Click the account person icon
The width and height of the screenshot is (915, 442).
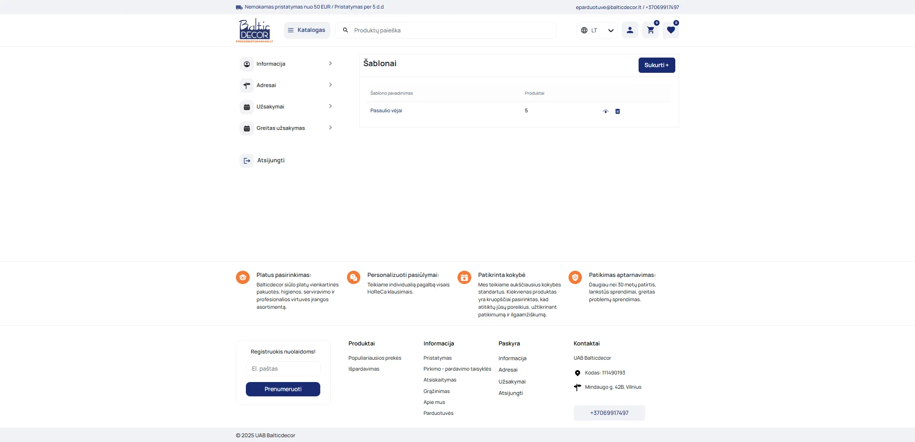(630, 30)
